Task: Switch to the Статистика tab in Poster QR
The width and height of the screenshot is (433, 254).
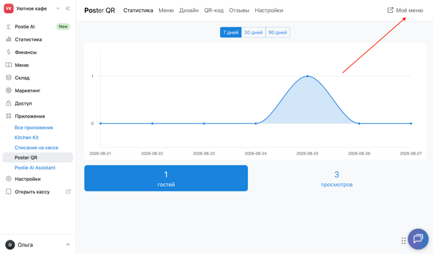Action: coord(138,10)
